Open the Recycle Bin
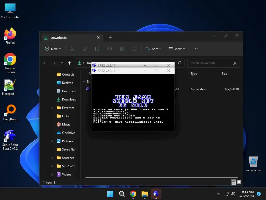Image resolution: width=266 pixels, height=200 pixels. coord(253,164)
